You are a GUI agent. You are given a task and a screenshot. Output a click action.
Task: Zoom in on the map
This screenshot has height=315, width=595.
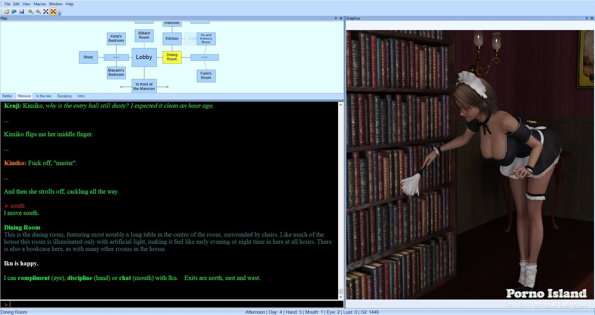pyautogui.click(x=31, y=11)
